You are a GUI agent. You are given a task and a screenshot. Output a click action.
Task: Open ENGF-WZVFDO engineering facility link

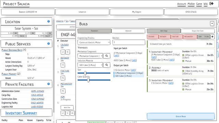pos(37,103)
